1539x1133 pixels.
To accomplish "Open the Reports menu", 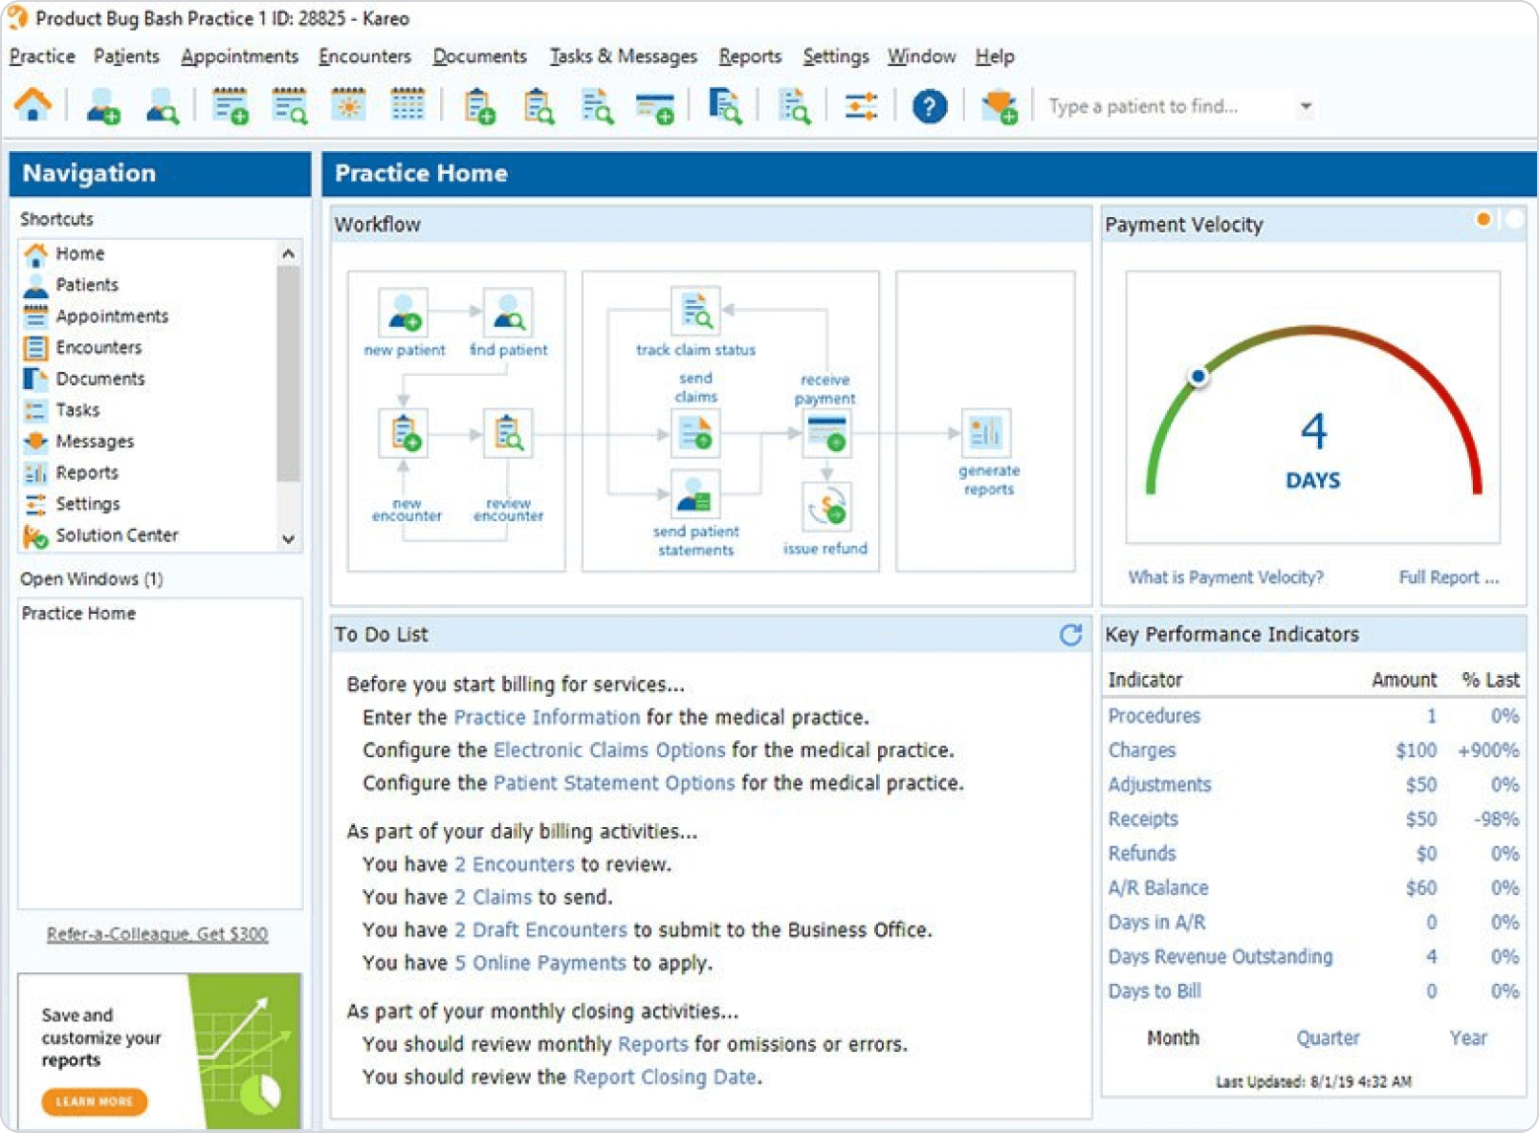I will pyautogui.click(x=750, y=56).
